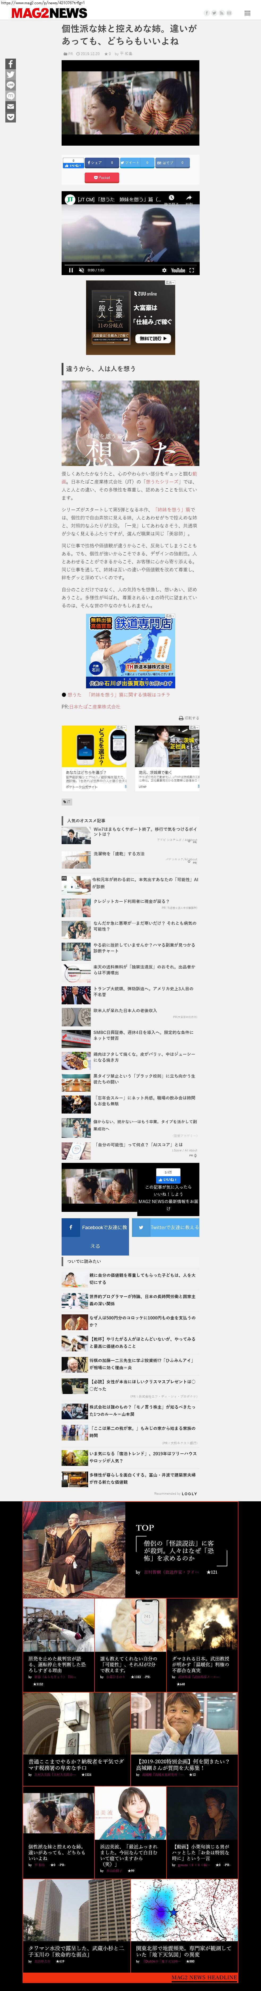
Task: Pause the JT CM YouTube video
Action: (71, 271)
